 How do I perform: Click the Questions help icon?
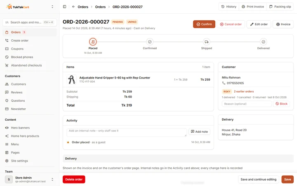coord(7,100)
